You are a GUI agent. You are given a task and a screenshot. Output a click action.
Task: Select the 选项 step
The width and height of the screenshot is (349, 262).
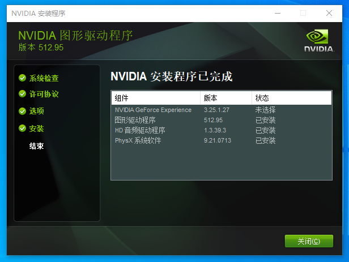[36, 111]
